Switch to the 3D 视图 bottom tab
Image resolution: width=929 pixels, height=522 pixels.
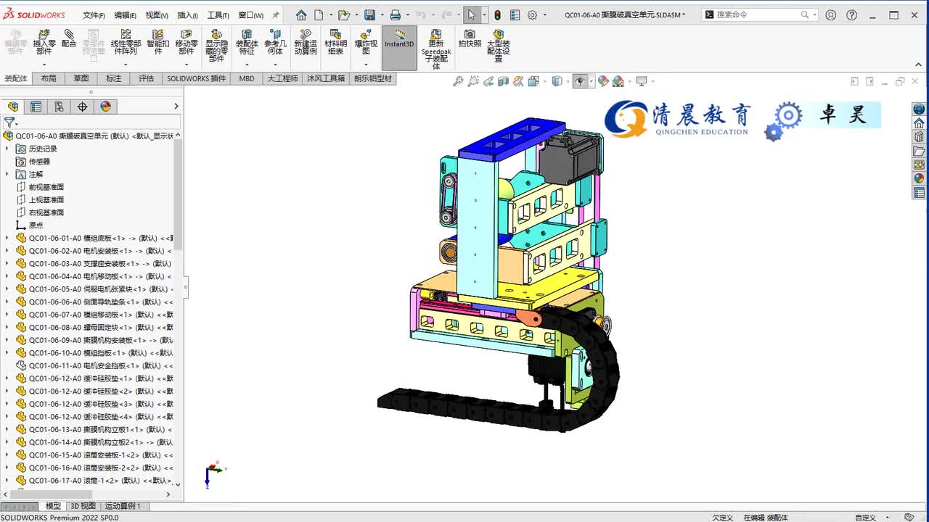pyautogui.click(x=83, y=506)
